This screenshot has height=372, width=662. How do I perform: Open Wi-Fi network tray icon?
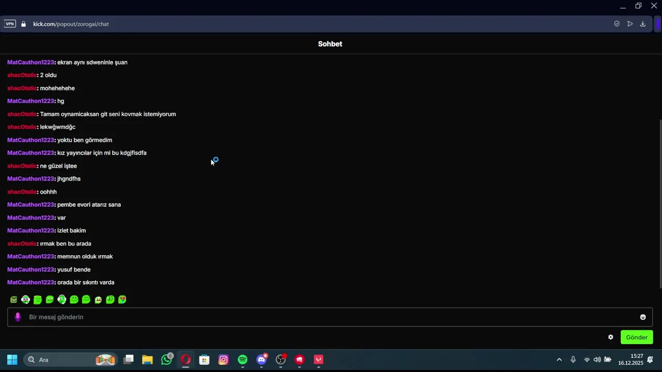586,360
